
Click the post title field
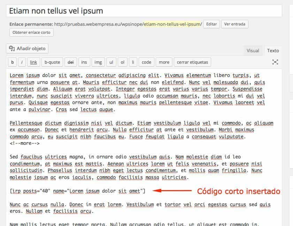pyautogui.click(x=144, y=11)
